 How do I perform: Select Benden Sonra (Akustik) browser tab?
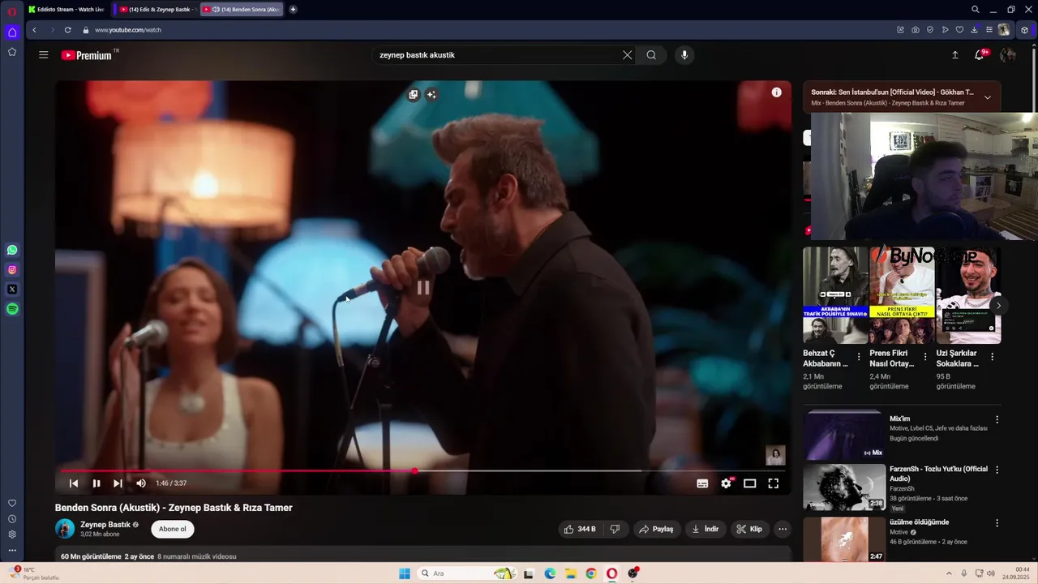(242, 10)
